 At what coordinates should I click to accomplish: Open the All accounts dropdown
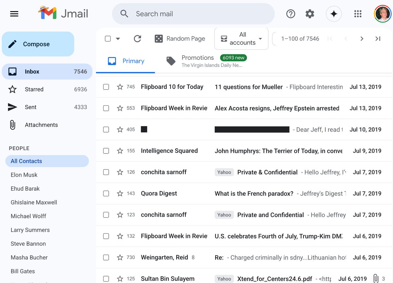coord(241,39)
